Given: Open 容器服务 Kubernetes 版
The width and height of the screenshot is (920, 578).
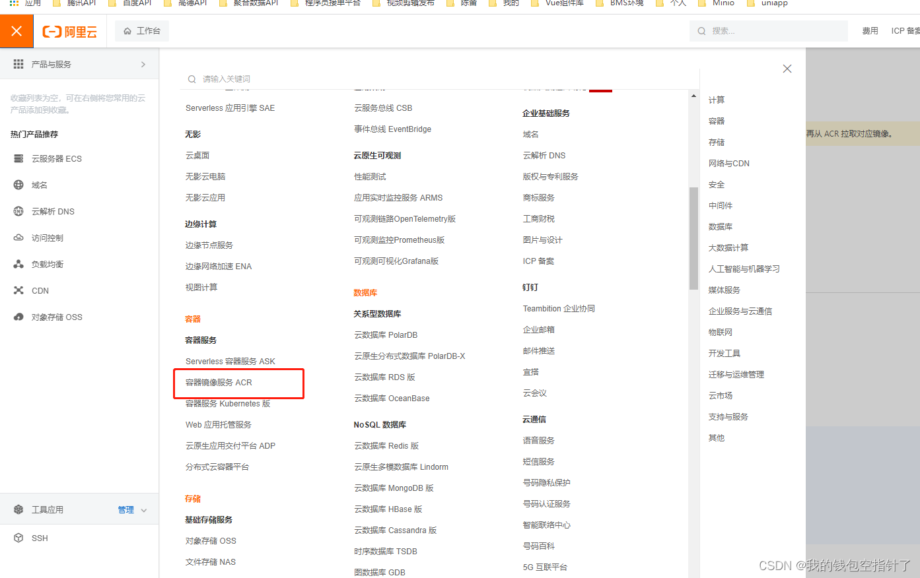Looking at the screenshot, I should pyautogui.click(x=228, y=404).
